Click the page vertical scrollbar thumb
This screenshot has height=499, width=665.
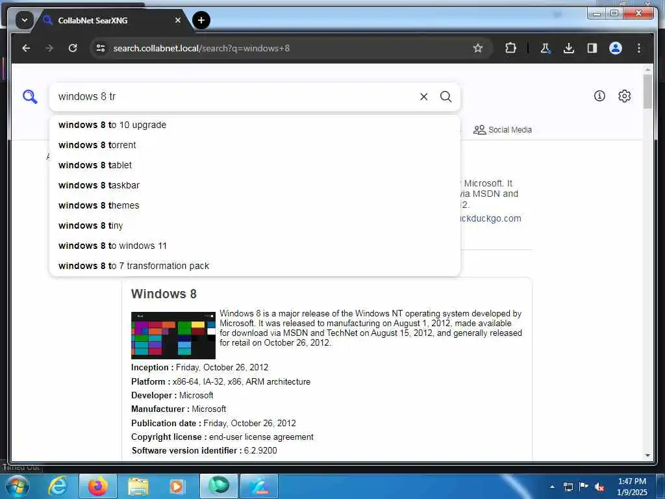[647, 91]
